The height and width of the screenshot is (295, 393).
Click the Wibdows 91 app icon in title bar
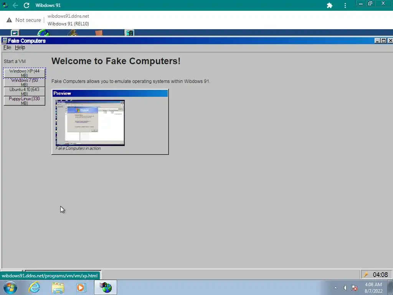click(x=5, y=5)
